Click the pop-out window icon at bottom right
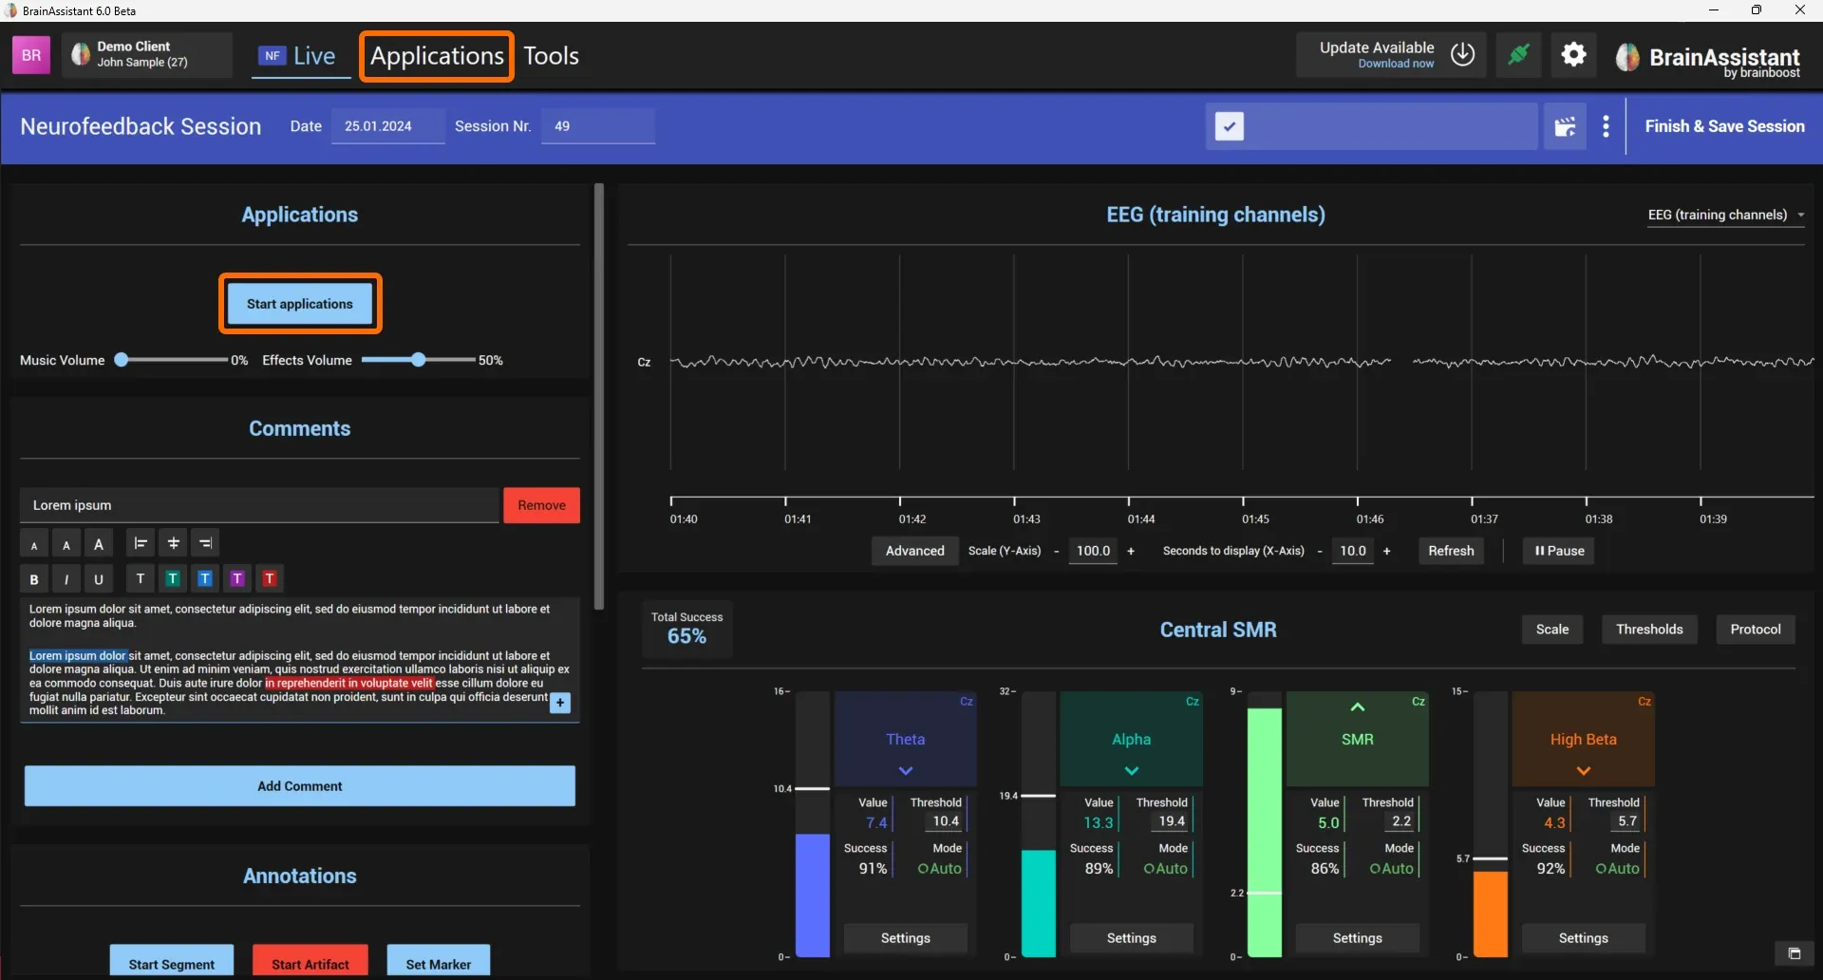 coord(1794,953)
